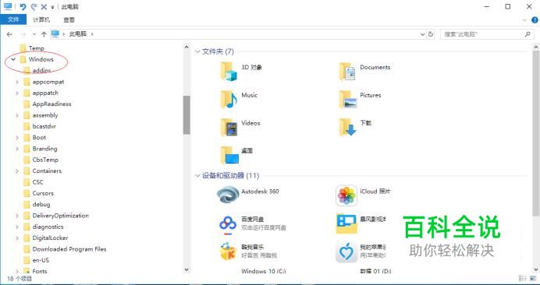Select the AppReadiness folder in tree
The width and height of the screenshot is (540, 285).
tap(52, 104)
